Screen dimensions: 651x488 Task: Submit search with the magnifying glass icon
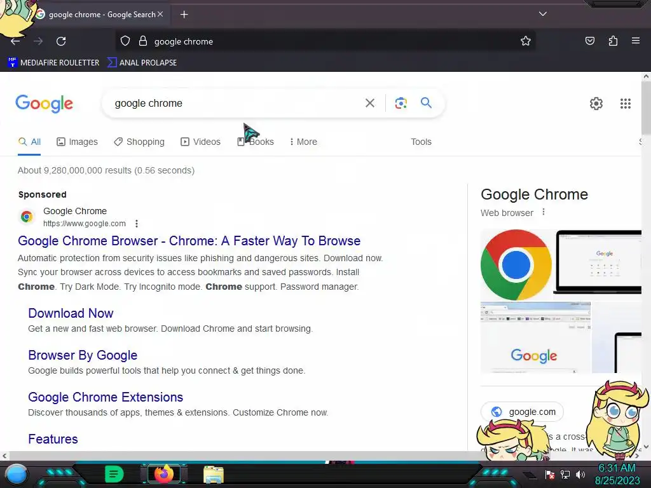point(426,102)
